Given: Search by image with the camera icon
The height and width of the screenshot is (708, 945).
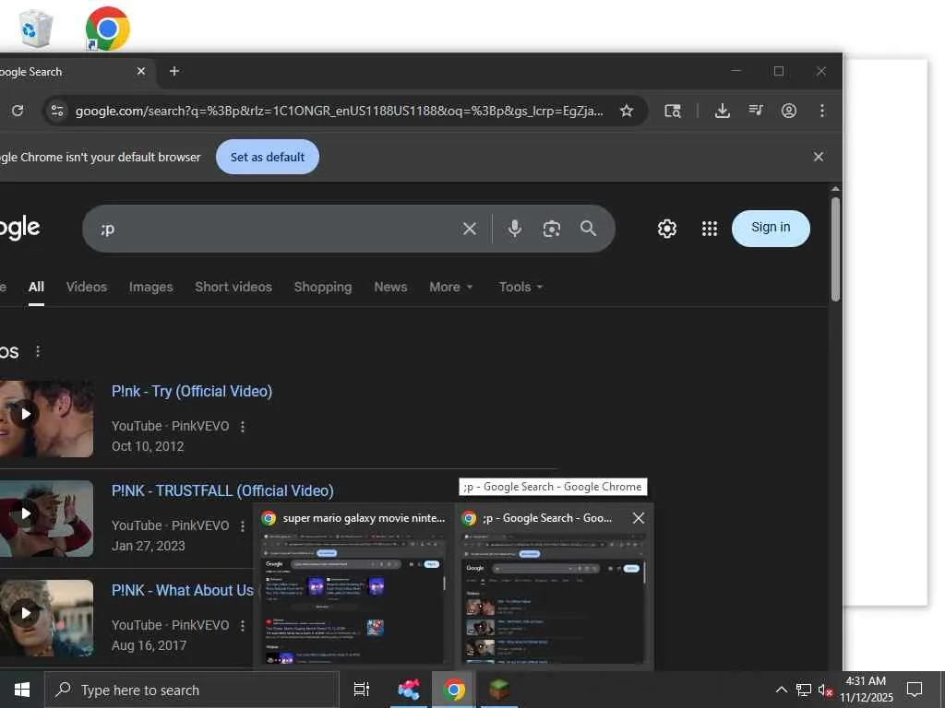Looking at the screenshot, I should (552, 229).
